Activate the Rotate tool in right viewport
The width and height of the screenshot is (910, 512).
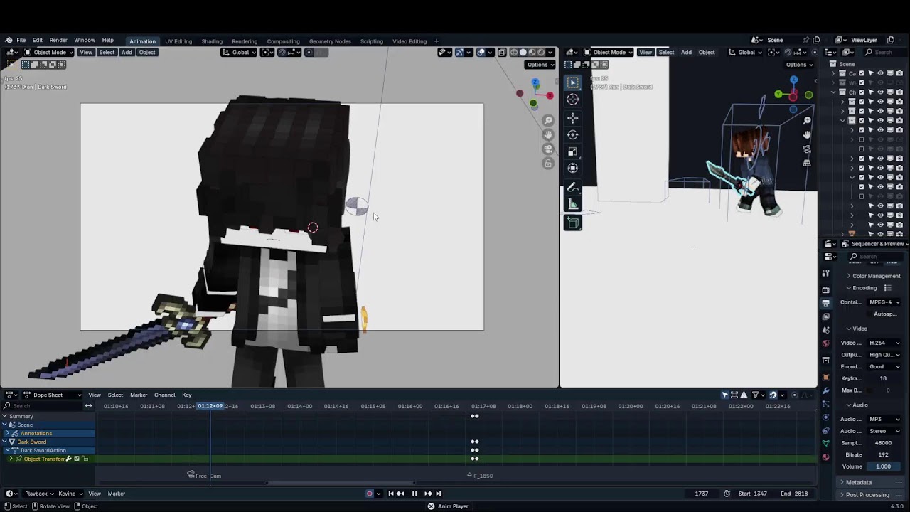573,134
